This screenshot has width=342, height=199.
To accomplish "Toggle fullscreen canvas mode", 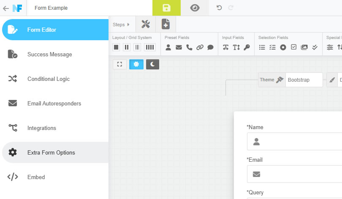I will pos(119,64).
